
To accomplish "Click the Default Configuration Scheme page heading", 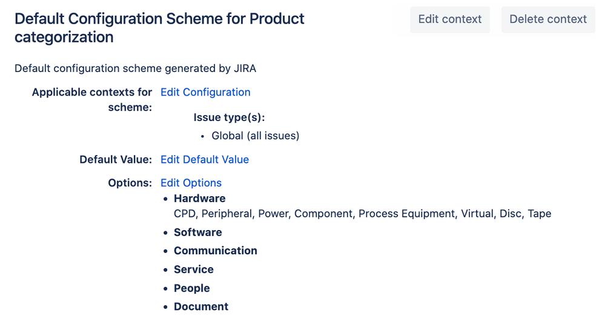I will click(x=159, y=28).
